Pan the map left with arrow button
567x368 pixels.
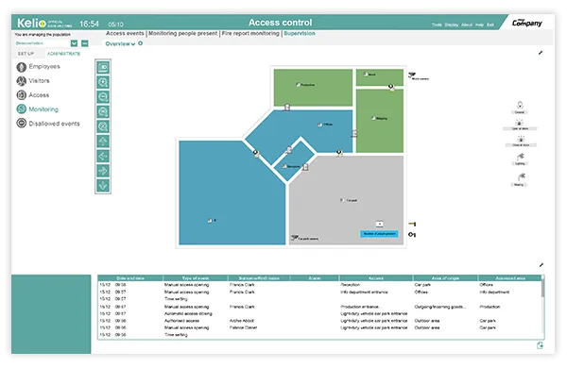point(103,156)
